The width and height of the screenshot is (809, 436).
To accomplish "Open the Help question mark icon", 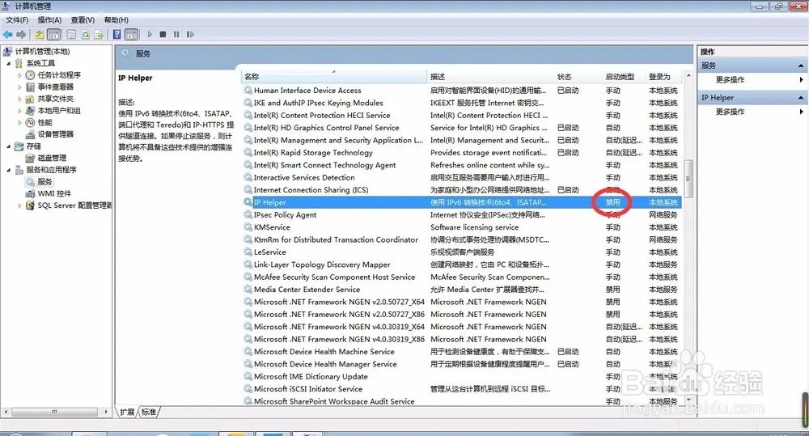I will point(117,35).
